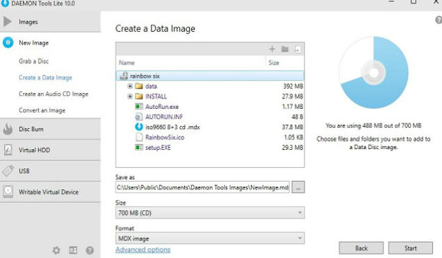Open the Size 700 MB (CD) dropdown
The width and height of the screenshot is (442, 258).
pyautogui.click(x=210, y=213)
